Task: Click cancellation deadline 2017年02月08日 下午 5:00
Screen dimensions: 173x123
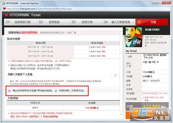Action: point(155,94)
